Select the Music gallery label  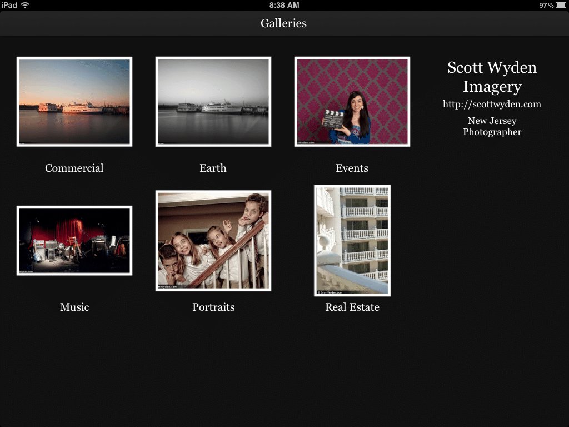[74, 307]
